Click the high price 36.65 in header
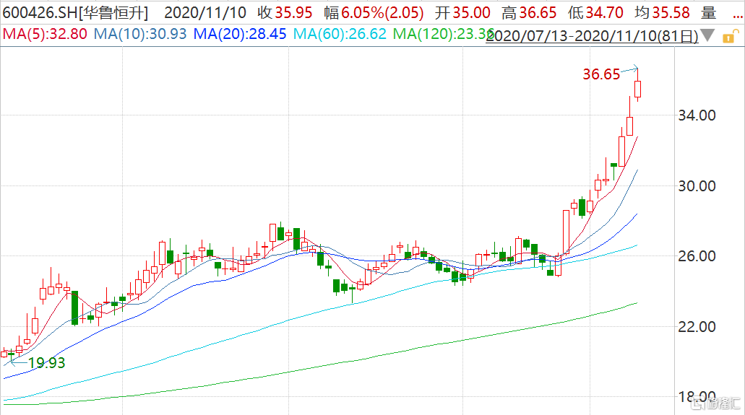The width and height of the screenshot is (745, 415). coord(538,13)
